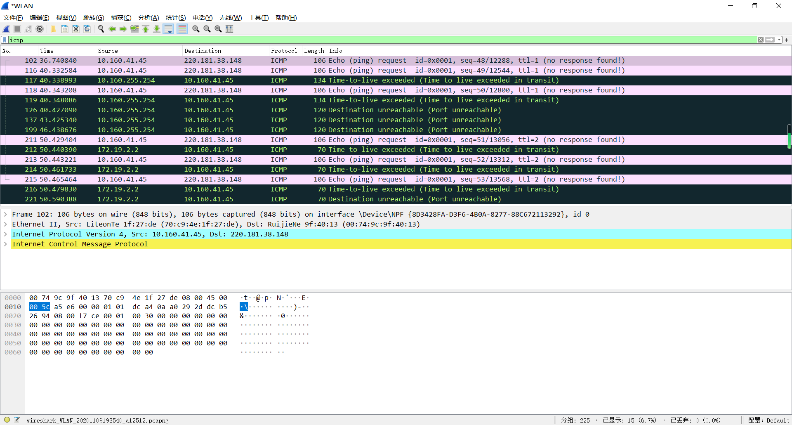Screen dimensions: 792x425
Task: Open the 分析(A) menu
Action: click(x=148, y=18)
